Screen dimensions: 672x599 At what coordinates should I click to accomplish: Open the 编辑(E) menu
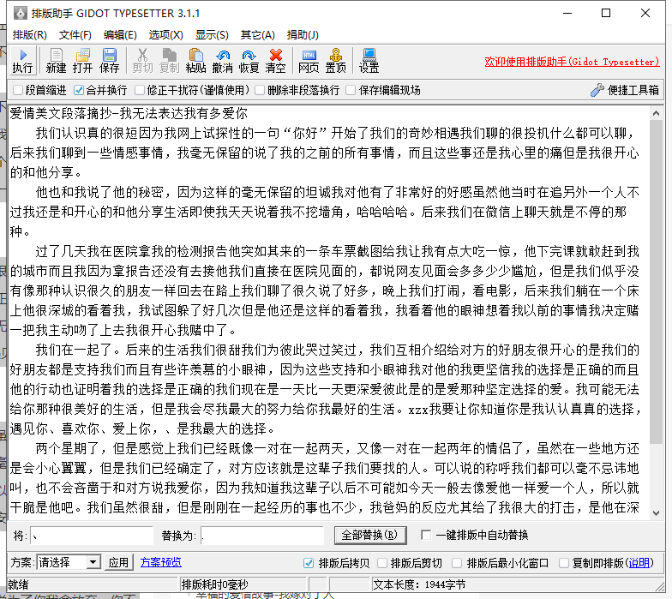[120, 35]
